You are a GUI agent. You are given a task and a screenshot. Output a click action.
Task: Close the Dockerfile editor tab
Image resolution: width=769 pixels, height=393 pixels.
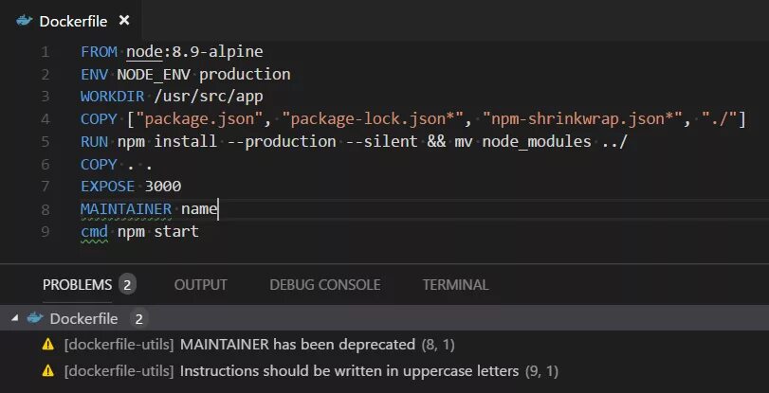(x=124, y=20)
